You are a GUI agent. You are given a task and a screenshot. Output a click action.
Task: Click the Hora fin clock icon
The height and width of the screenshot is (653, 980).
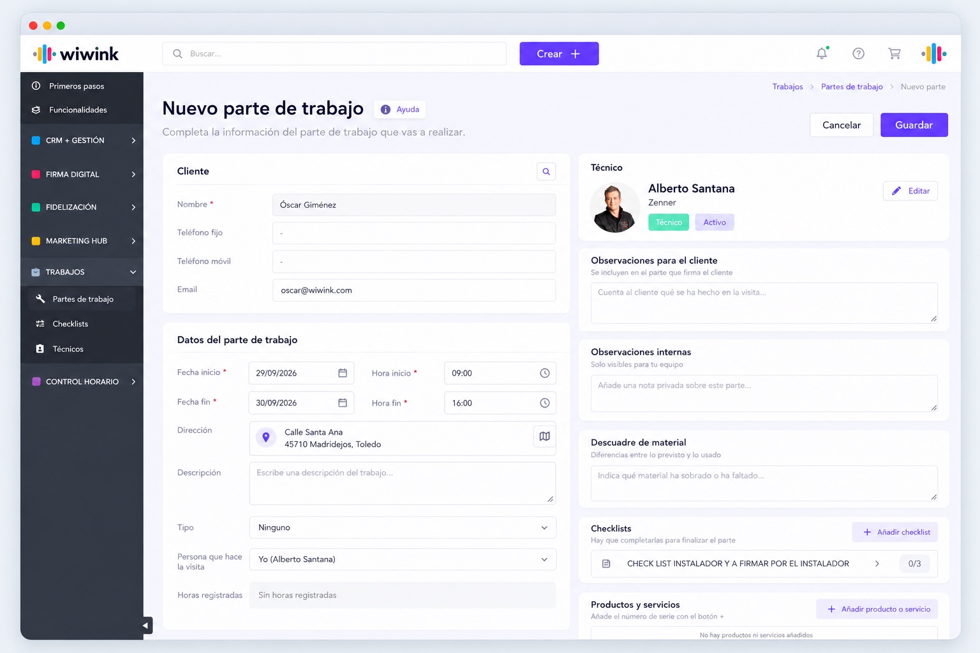(545, 403)
